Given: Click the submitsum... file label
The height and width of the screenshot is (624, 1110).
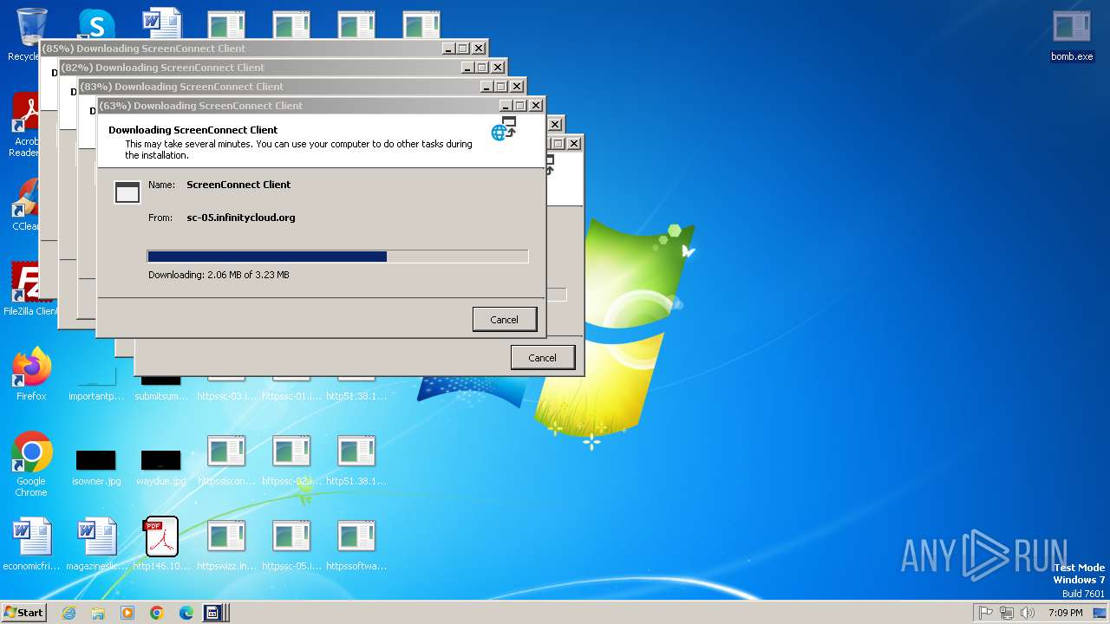Looking at the screenshot, I should click(161, 396).
